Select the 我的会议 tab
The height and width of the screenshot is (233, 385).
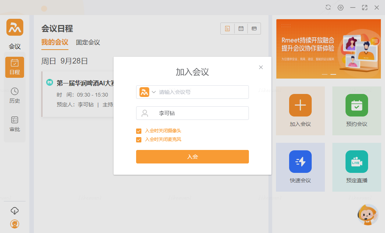pos(55,42)
